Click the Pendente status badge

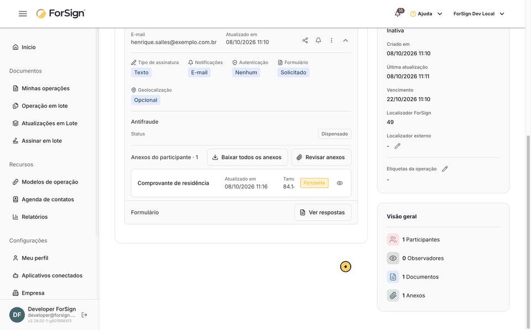tap(314, 183)
